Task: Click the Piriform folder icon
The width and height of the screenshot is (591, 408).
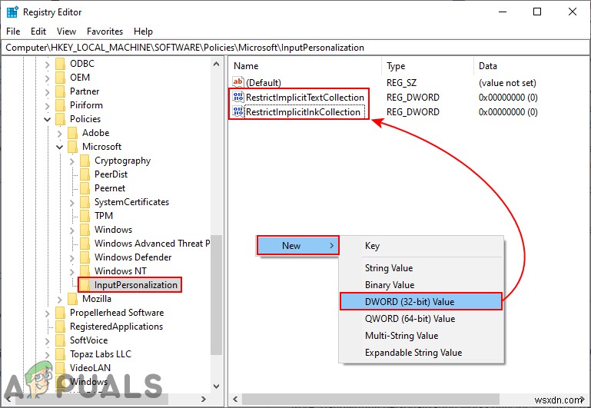Action: point(60,105)
